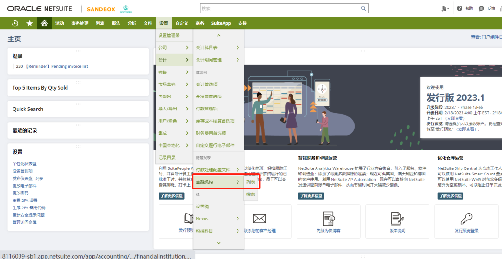Open the Pending invoice list reminder link
Image resolution: width=502 pixels, height=259 pixels.
(x=56, y=66)
